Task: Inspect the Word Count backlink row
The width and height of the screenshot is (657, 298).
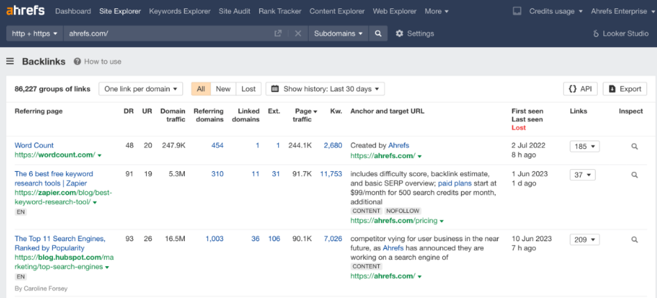Action: point(634,146)
